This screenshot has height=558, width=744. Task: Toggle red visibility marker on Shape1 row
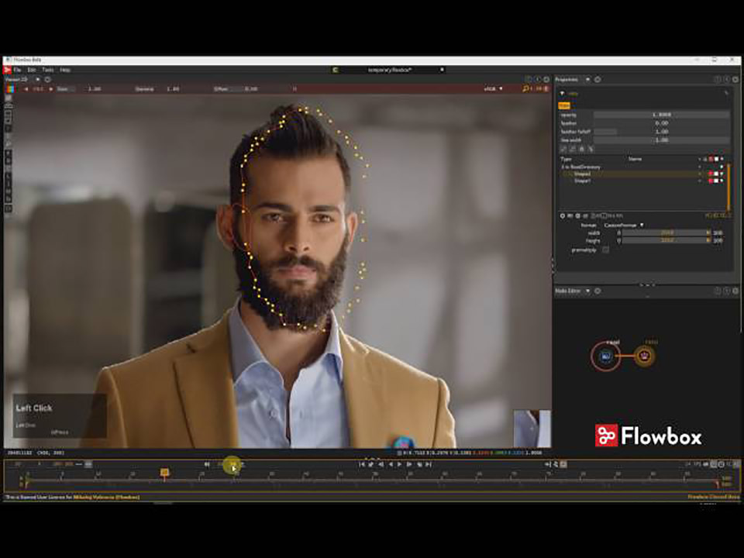tap(711, 181)
